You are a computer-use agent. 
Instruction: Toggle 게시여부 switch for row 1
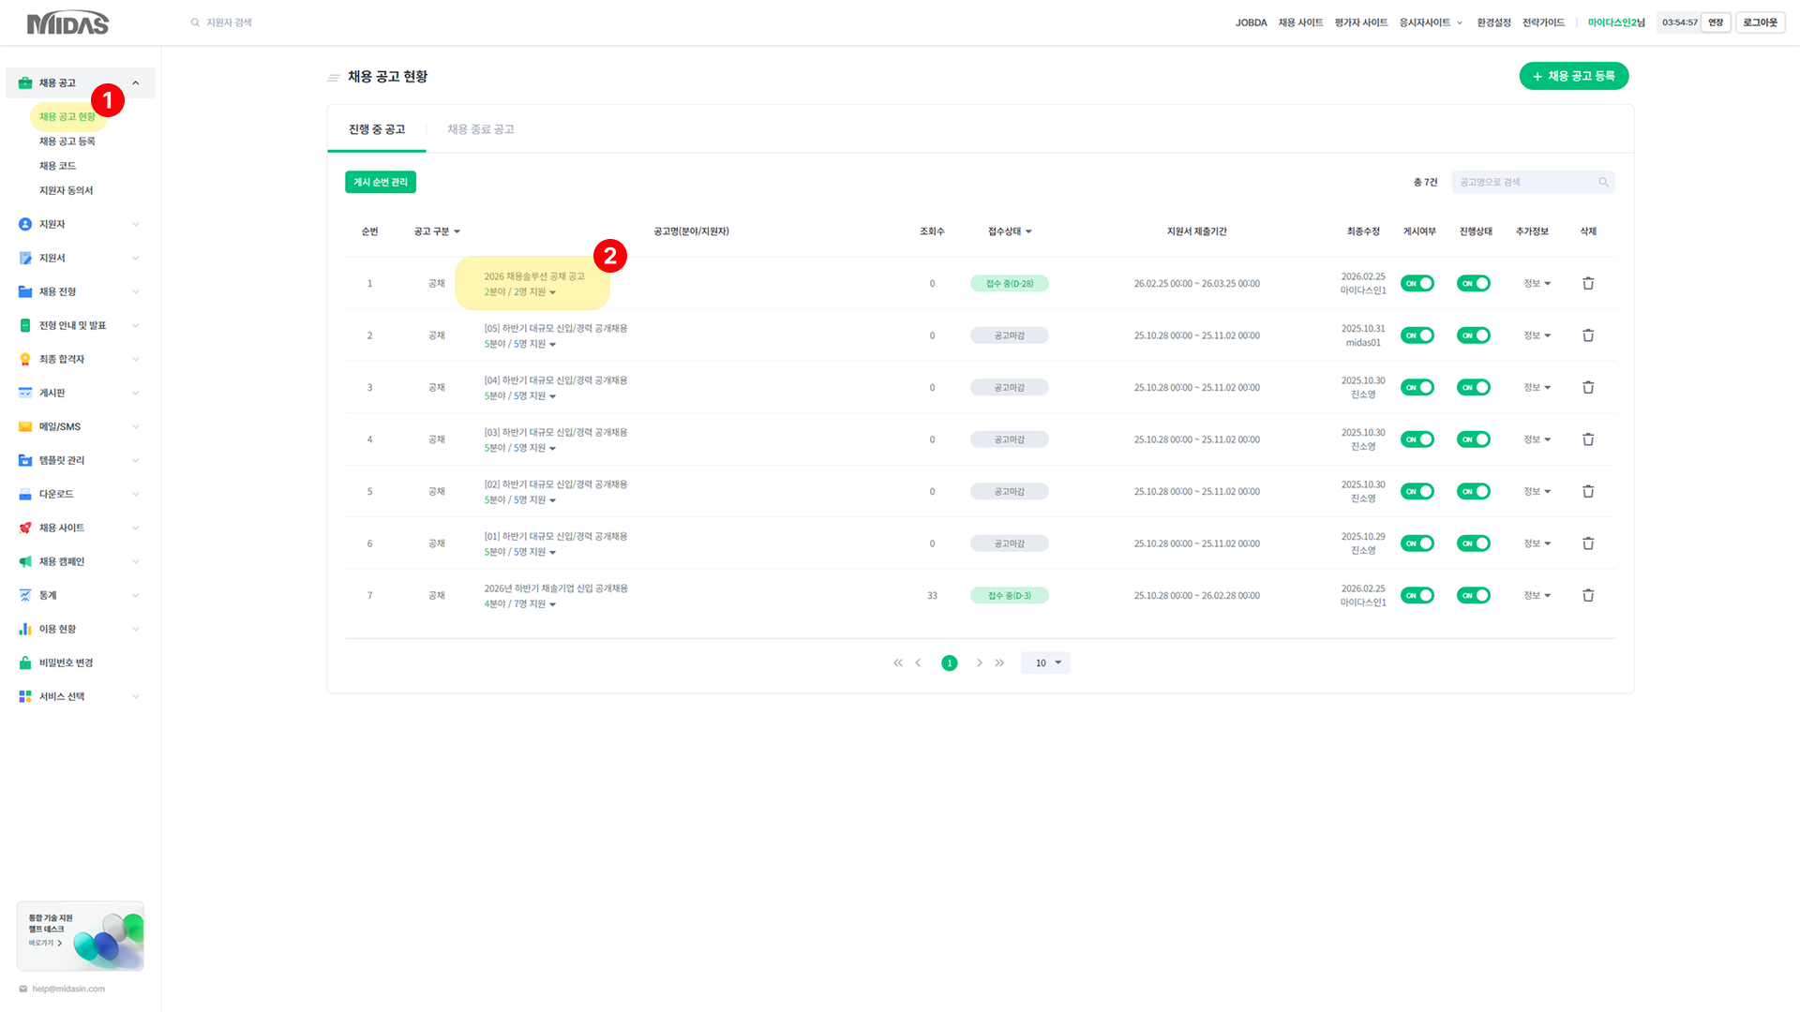point(1417,283)
